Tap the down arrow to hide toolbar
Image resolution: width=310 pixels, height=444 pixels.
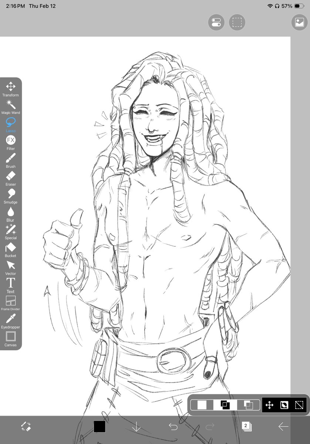137,427
